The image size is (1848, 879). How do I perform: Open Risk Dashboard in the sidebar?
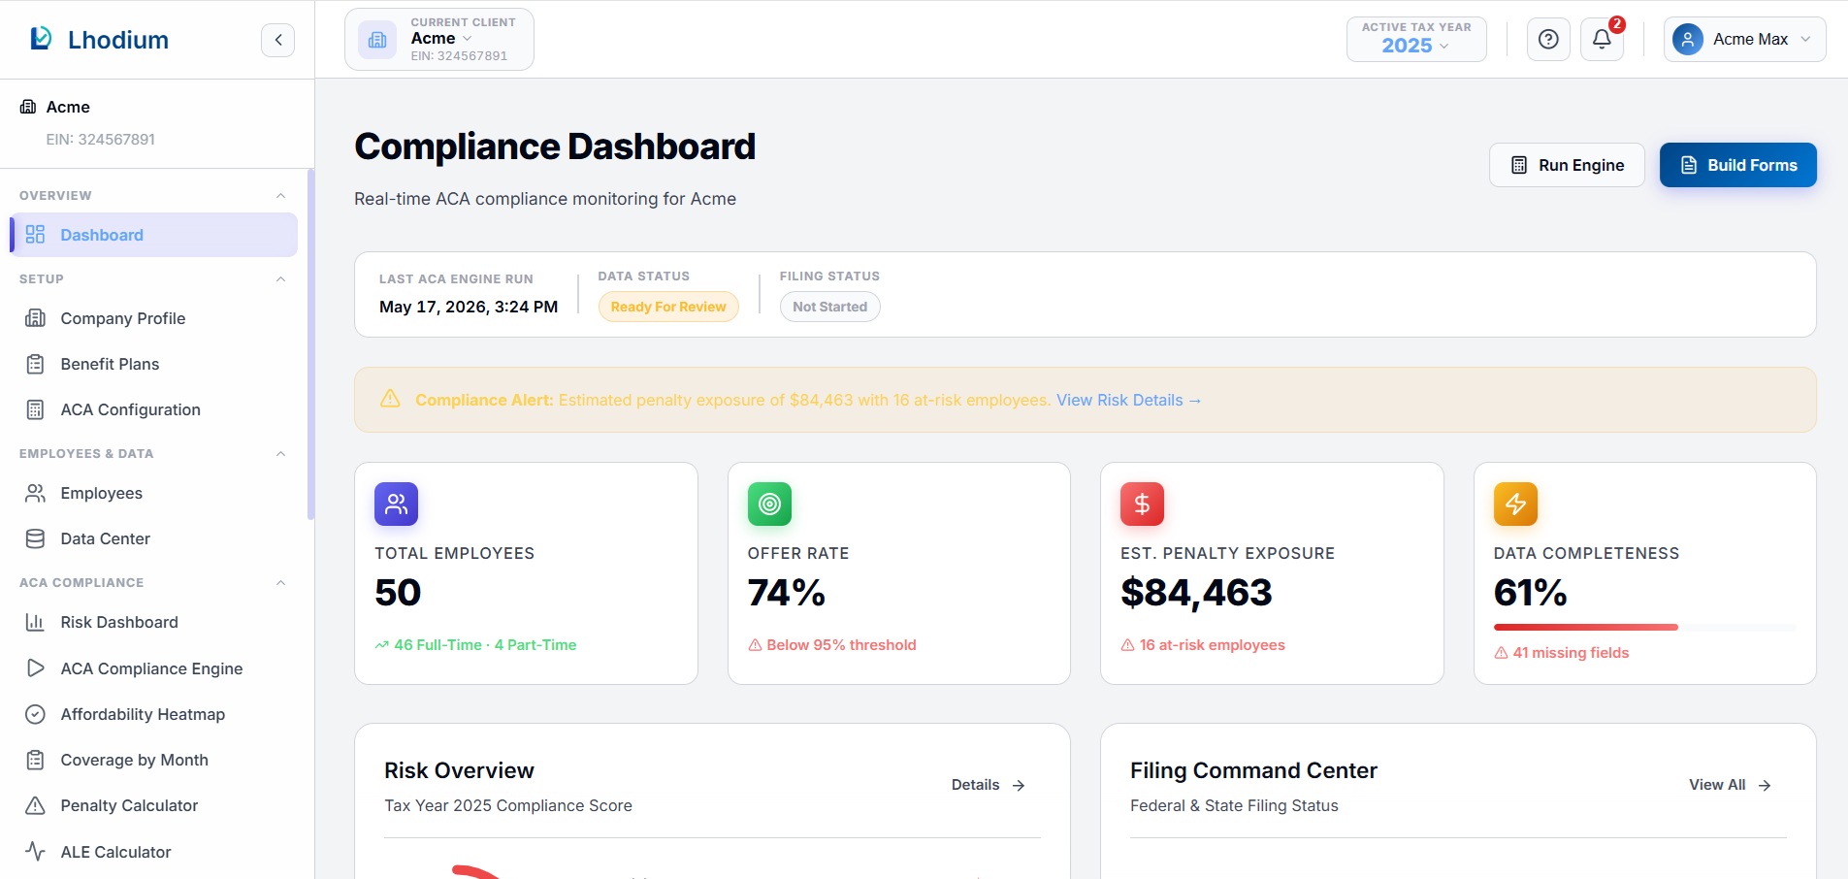point(154,622)
